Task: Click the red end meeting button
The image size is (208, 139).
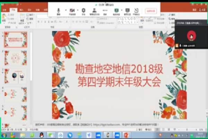Action: [x=150, y=11]
